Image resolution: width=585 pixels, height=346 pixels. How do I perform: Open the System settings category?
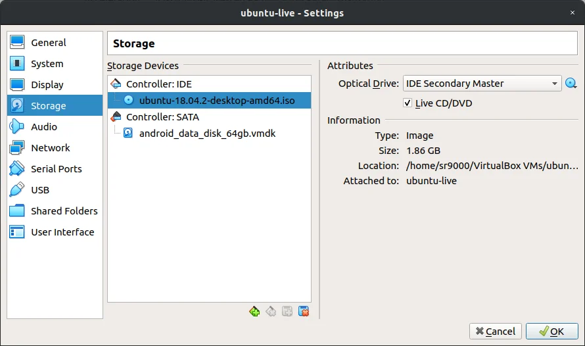55,64
